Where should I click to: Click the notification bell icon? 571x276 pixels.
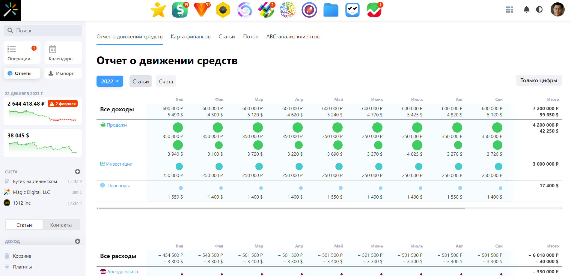[x=526, y=10]
